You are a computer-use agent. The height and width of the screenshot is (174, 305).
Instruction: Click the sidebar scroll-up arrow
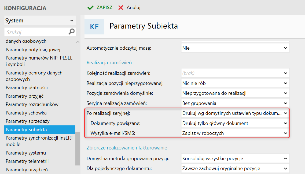point(78,42)
